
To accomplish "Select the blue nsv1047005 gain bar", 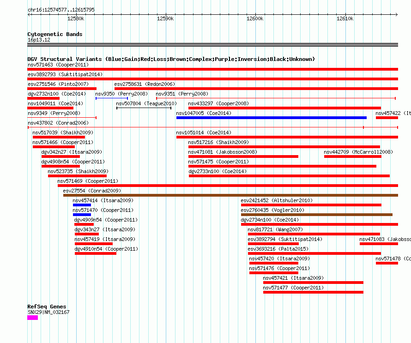I will click(272, 118).
